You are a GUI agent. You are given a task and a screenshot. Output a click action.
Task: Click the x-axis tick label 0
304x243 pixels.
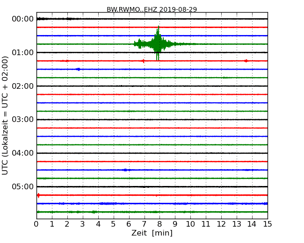point(36,224)
